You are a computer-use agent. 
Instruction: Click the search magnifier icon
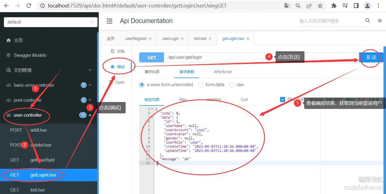(368, 21)
